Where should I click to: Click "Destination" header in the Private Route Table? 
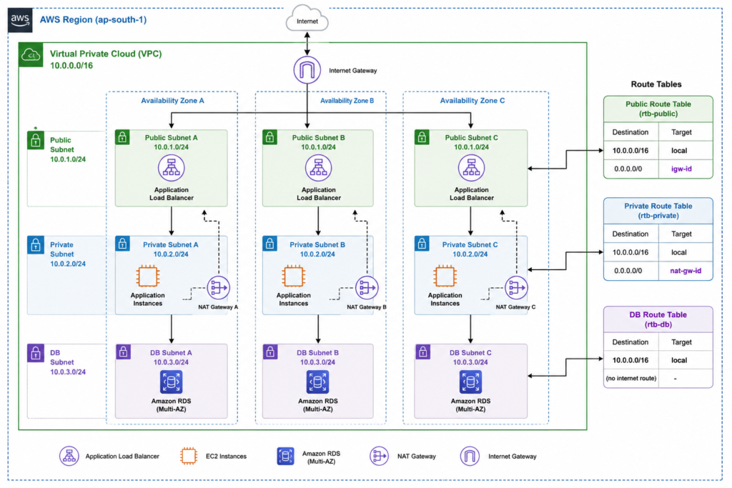(630, 234)
